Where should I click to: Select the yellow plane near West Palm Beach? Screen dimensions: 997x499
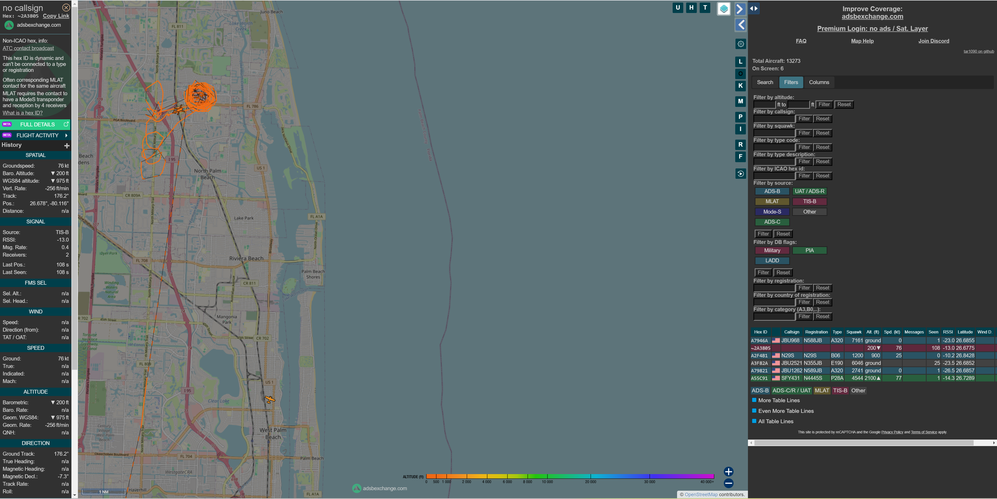270,399
